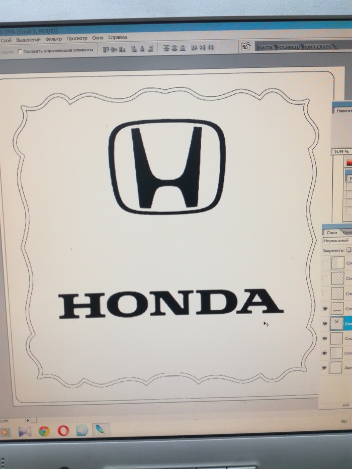Hide the bottom background layer

click(x=325, y=368)
